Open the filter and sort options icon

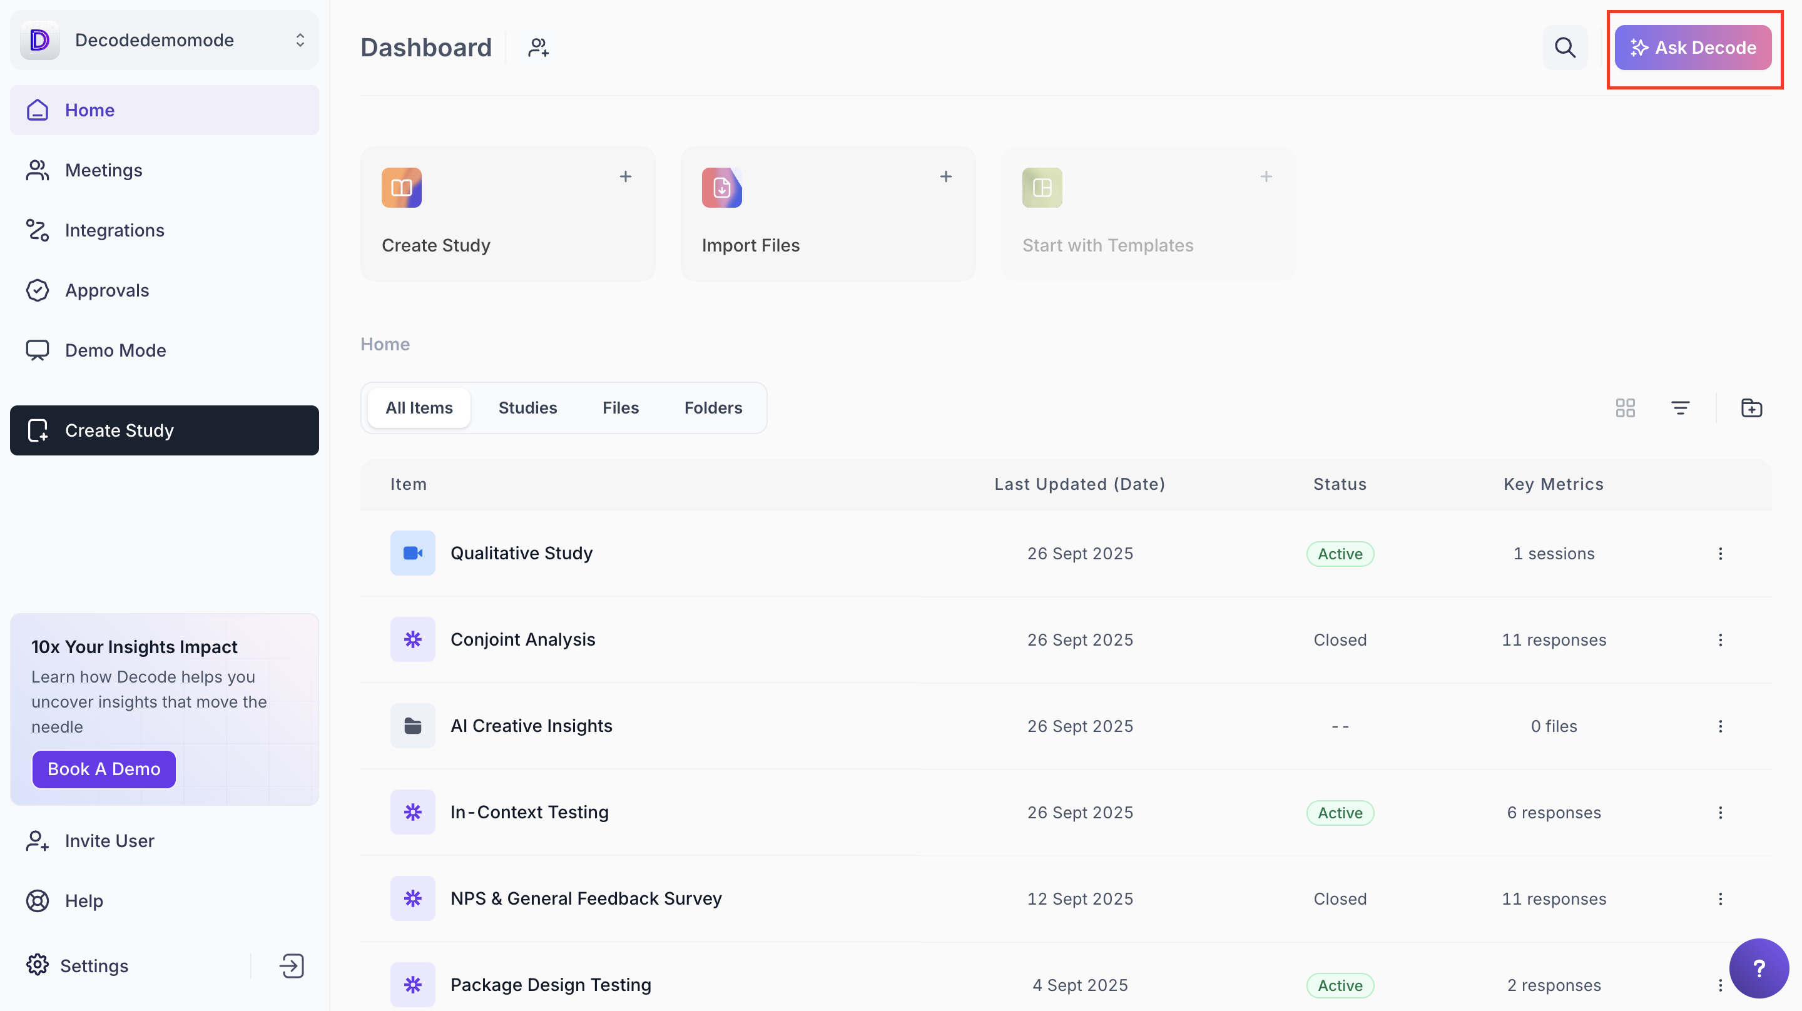pyautogui.click(x=1679, y=408)
